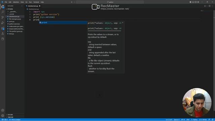Open python exercises file in Explorer
This screenshot has width=215, height=121.
(15, 24)
